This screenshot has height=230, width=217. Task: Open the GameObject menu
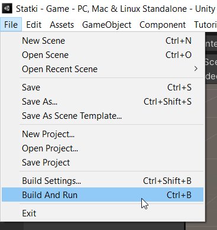[x=106, y=25]
